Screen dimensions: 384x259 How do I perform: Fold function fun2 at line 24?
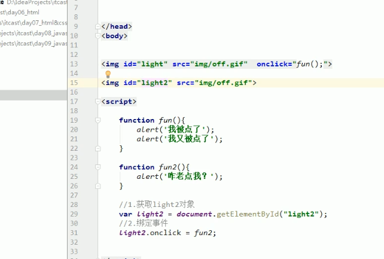tap(97, 167)
